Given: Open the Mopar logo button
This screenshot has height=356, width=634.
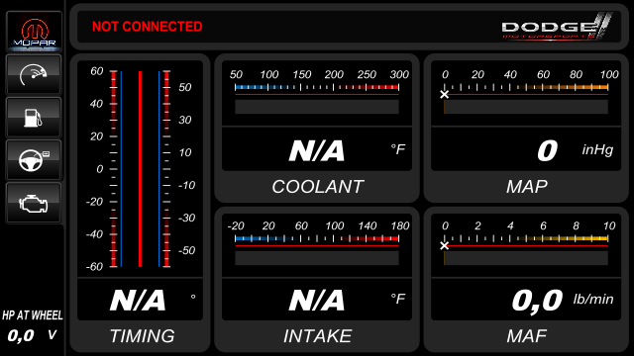Looking at the screenshot, I should pyautogui.click(x=34, y=32).
